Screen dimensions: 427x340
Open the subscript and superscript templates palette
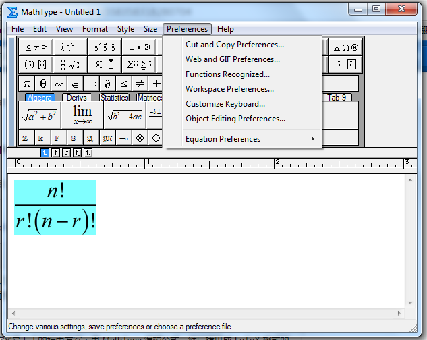click(105, 65)
